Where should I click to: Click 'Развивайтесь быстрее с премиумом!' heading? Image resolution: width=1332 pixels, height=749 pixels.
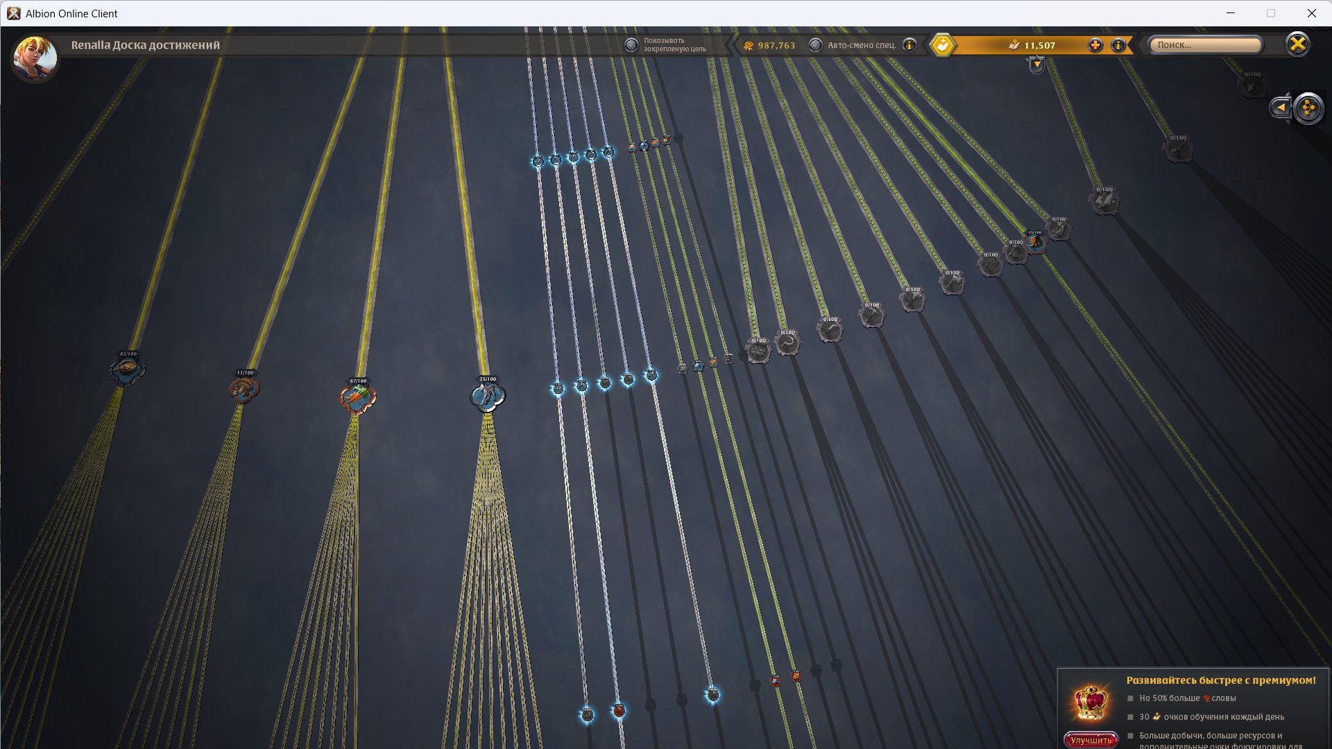click(1221, 680)
